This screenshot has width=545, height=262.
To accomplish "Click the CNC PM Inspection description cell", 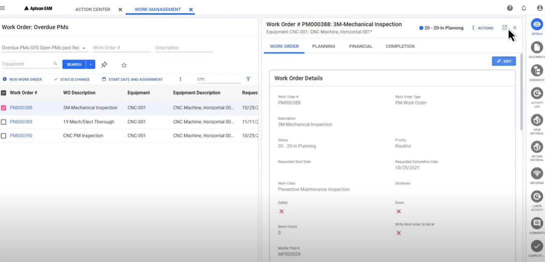I will 83,136.
